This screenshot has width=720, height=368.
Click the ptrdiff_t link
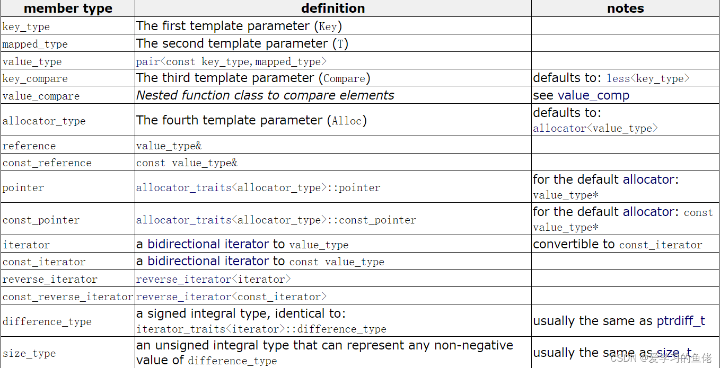click(681, 321)
